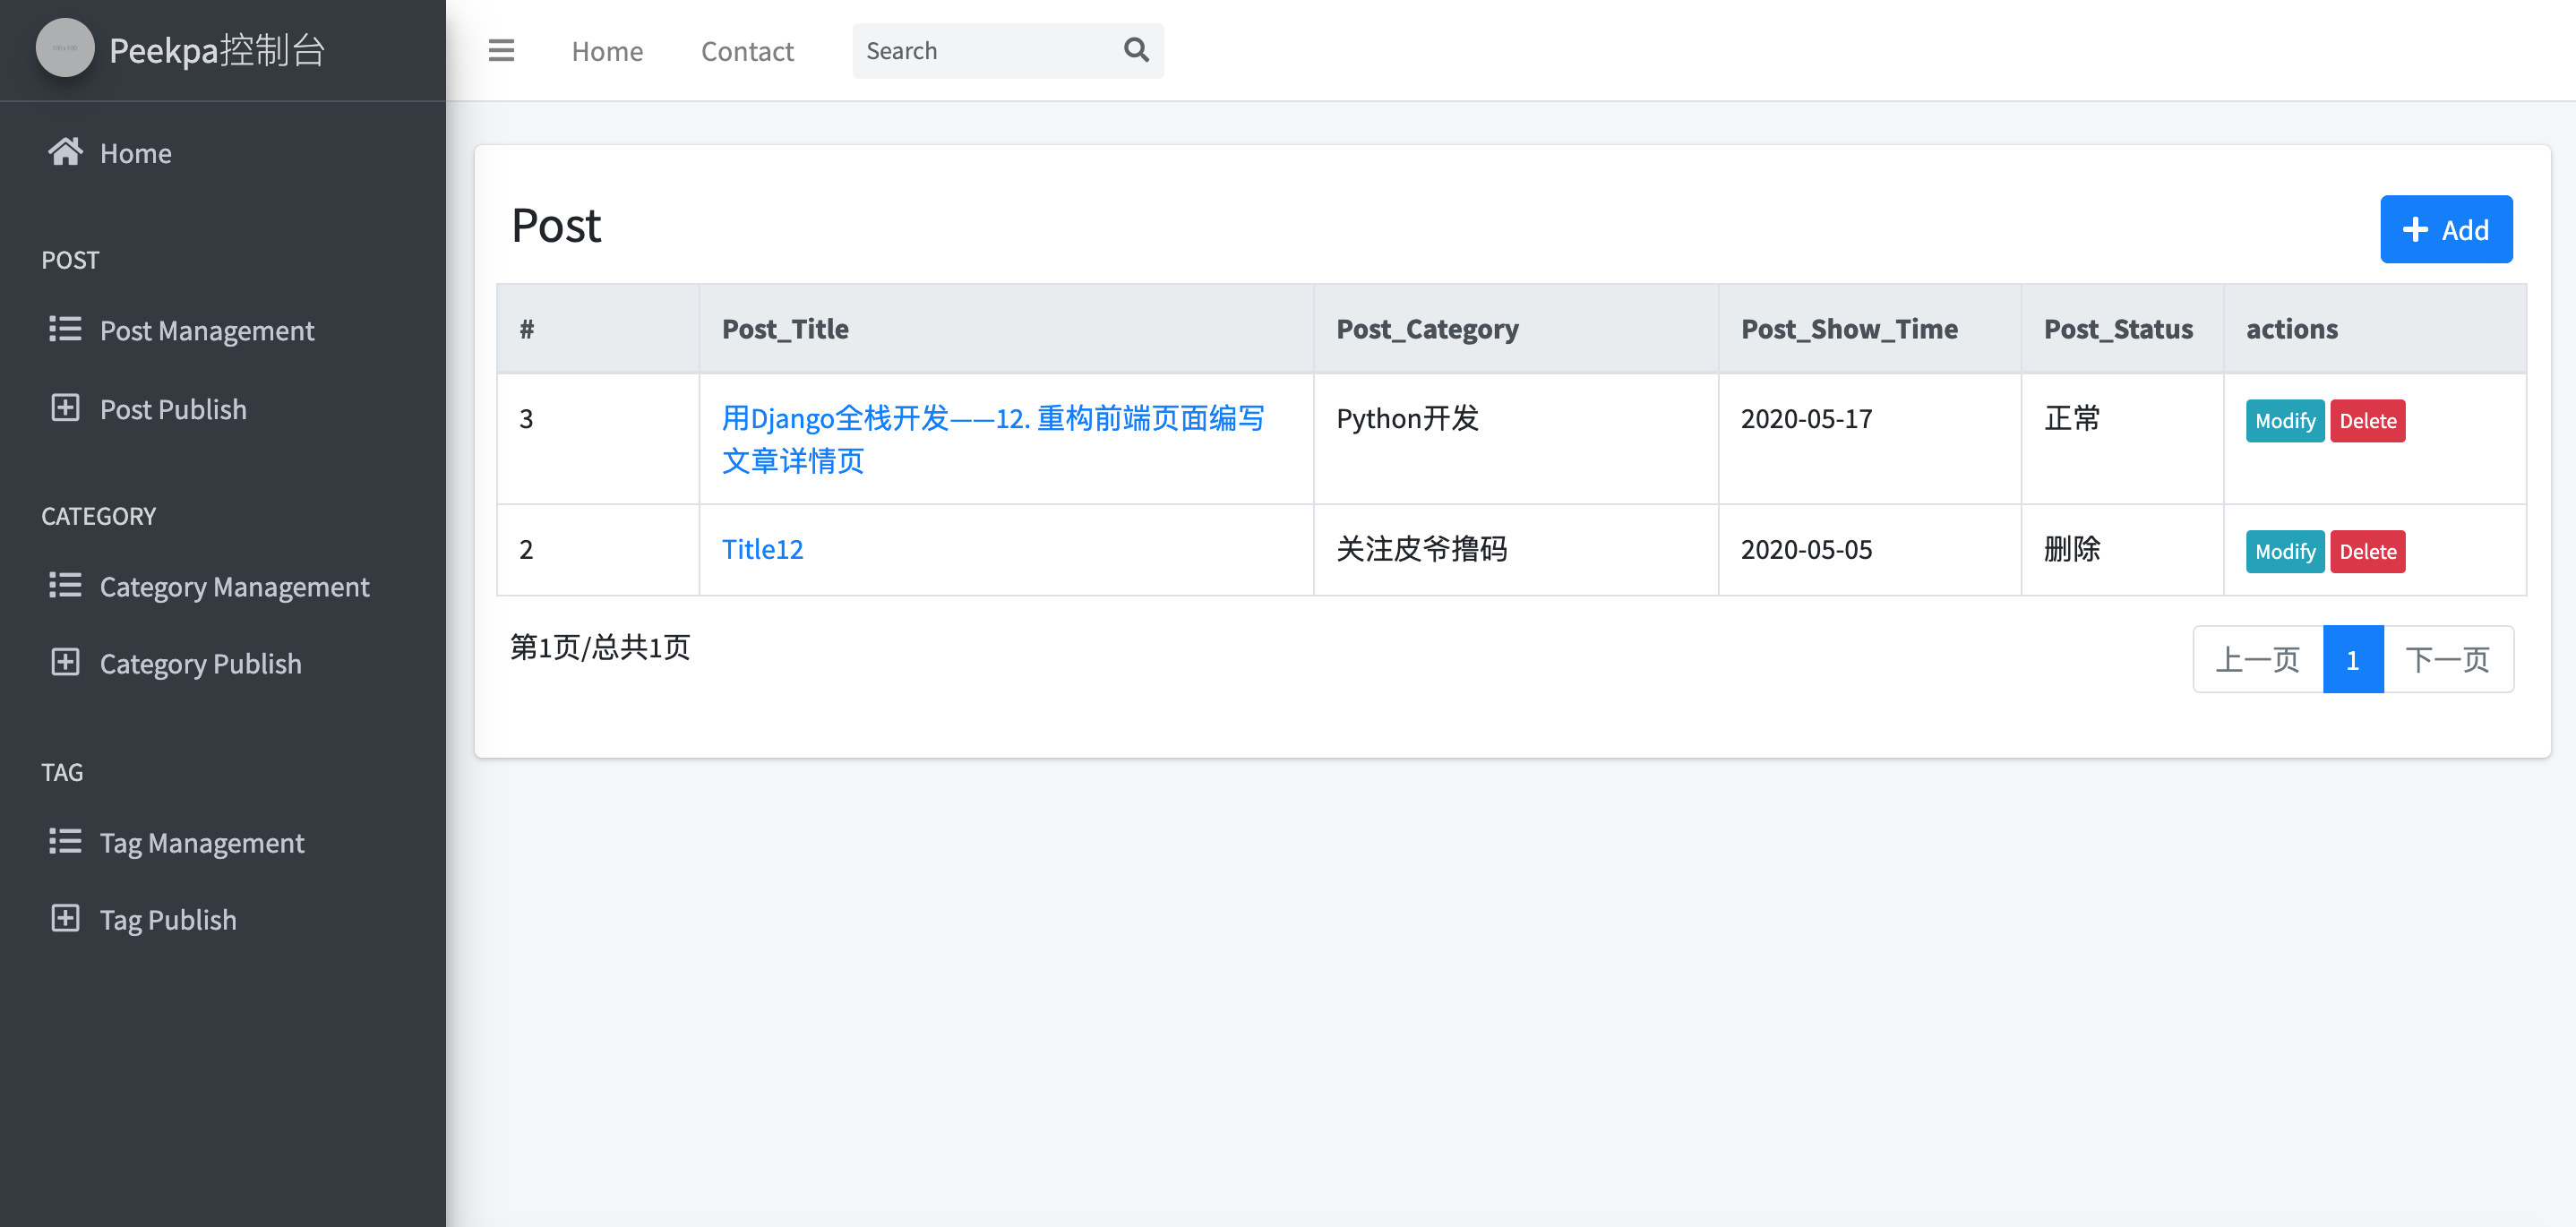The width and height of the screenshot is (2576, 1227).
Task: Open Tag Management in the sidebar
Action: pyautogui.click(x=201, y=842)
